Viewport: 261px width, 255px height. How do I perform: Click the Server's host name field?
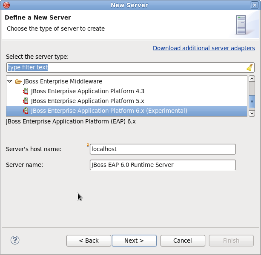tap(163, 149)
